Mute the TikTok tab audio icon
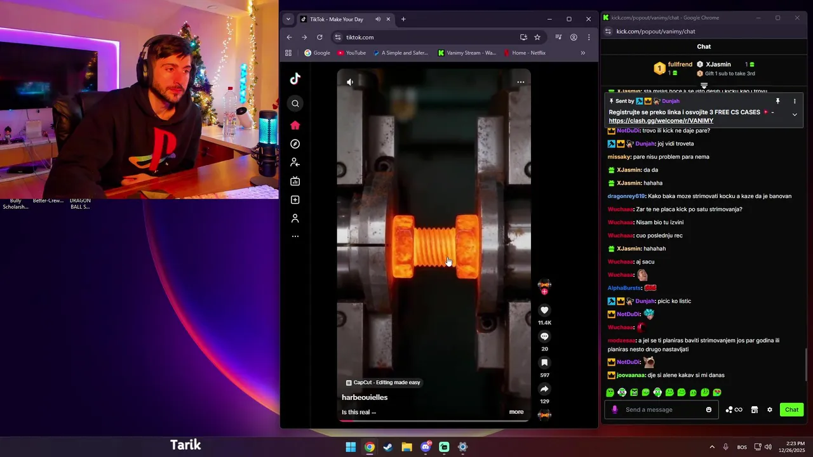The image size is (813, 457). [378, 19]
